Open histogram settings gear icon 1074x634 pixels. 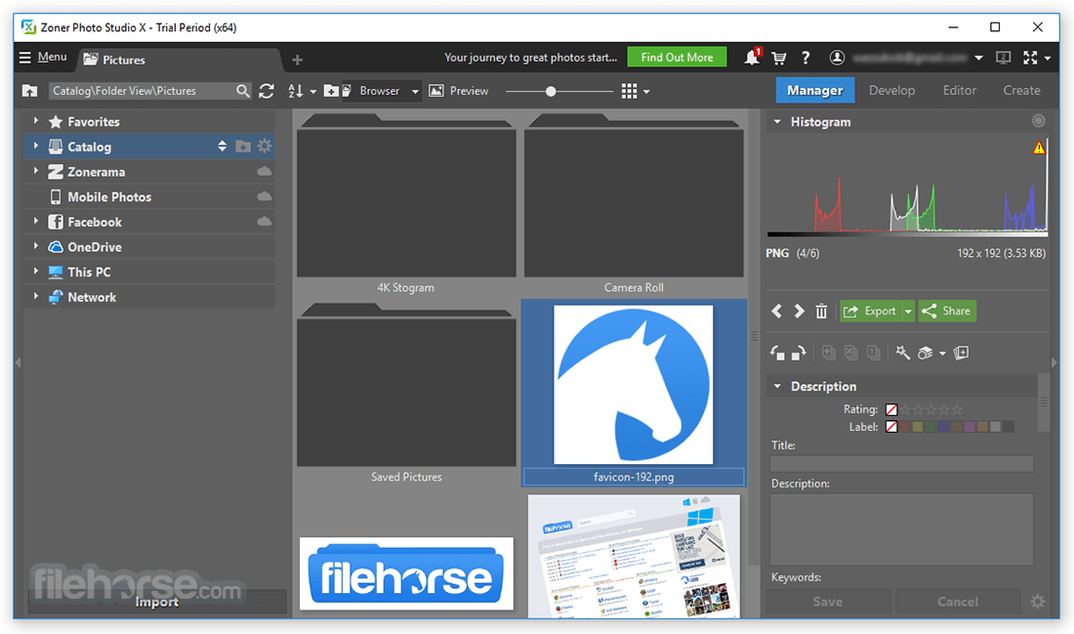coord(1039,121)
